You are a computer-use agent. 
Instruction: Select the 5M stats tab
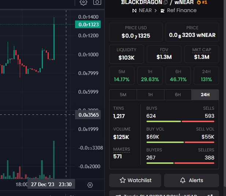123,95
